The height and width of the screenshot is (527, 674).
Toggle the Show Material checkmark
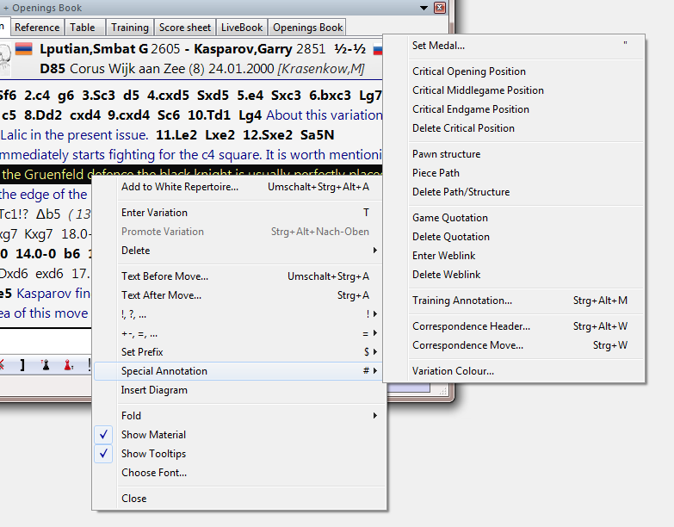103,435
